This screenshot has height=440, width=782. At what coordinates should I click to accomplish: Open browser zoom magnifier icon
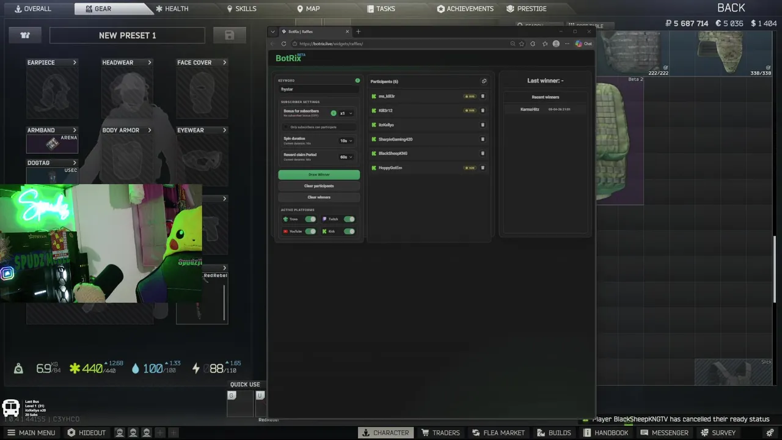click(x=513, y=44)
